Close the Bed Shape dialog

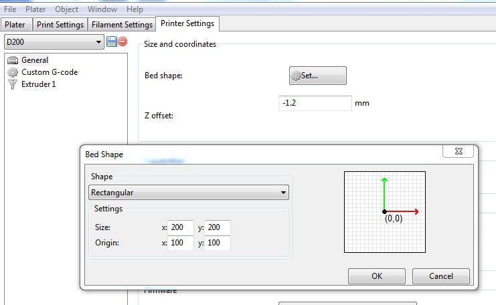click(459, 151)
